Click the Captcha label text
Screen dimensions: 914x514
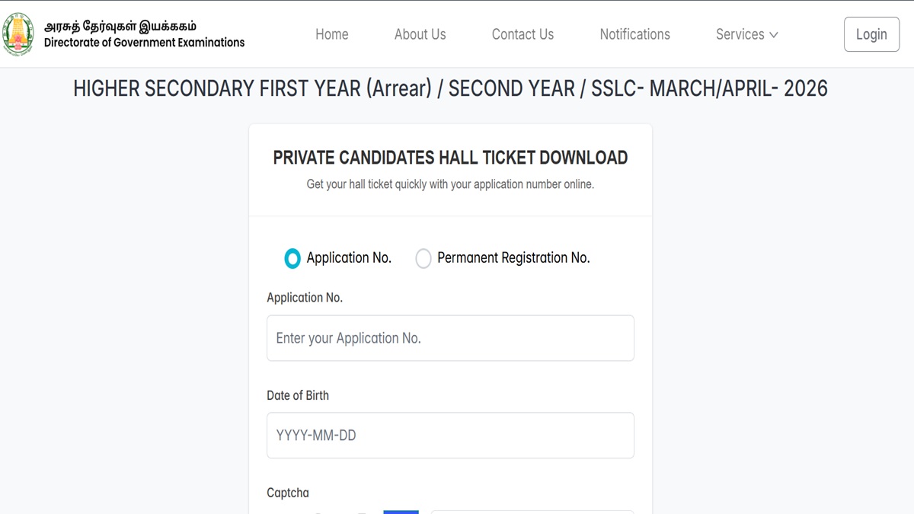288,493
